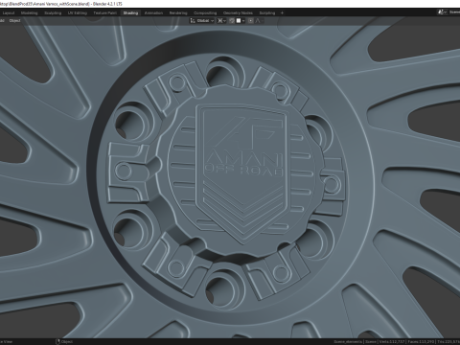
Task: Open the Geometry Nodes workspace tab
Action: coord(238,13)
